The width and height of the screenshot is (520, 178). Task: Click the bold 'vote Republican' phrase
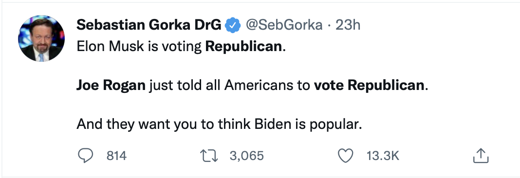[x=369, y=86]
